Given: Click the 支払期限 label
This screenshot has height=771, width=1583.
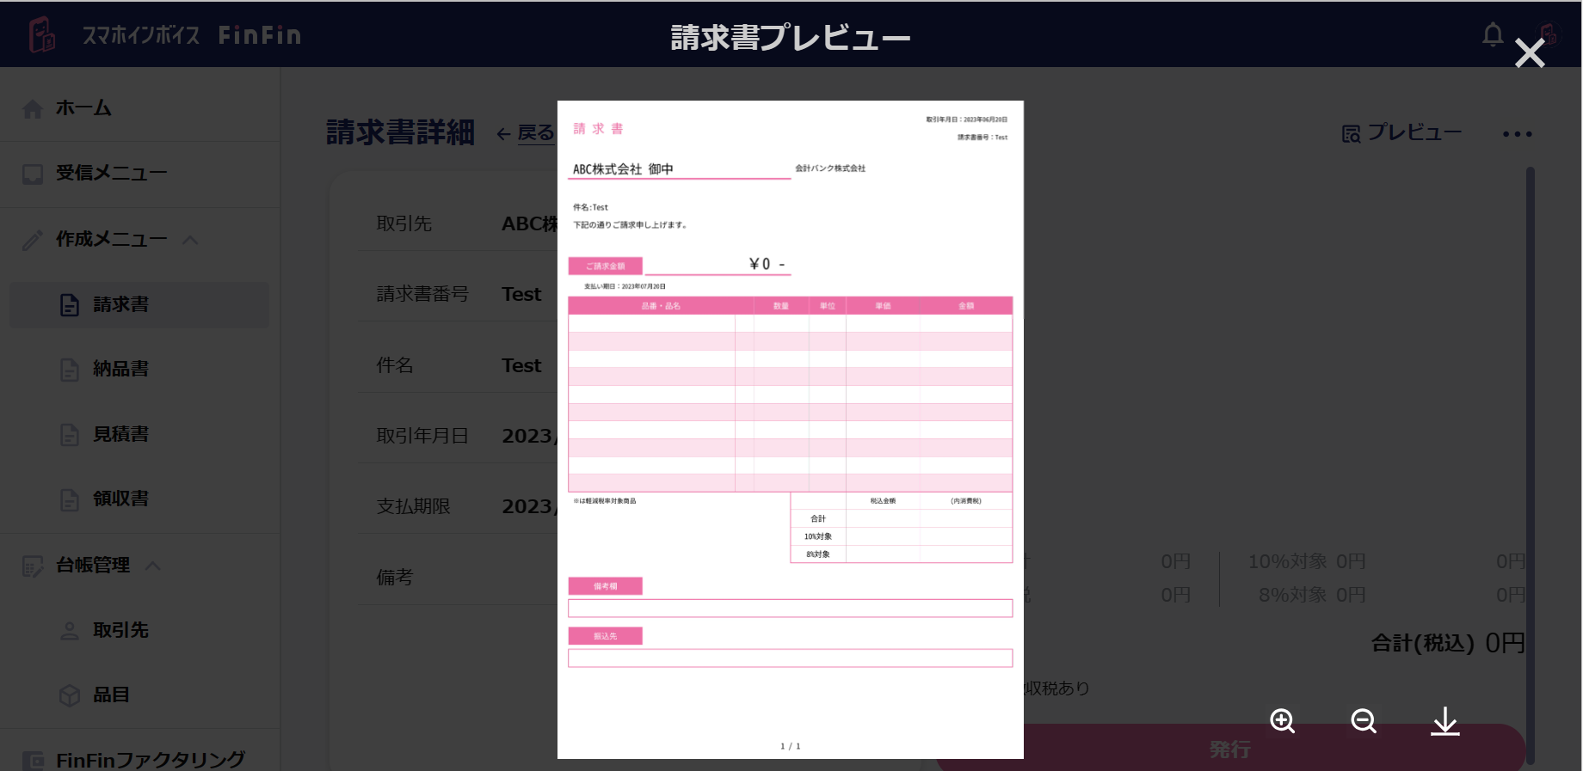Looking at the screenshot, I should coord(414,507).
